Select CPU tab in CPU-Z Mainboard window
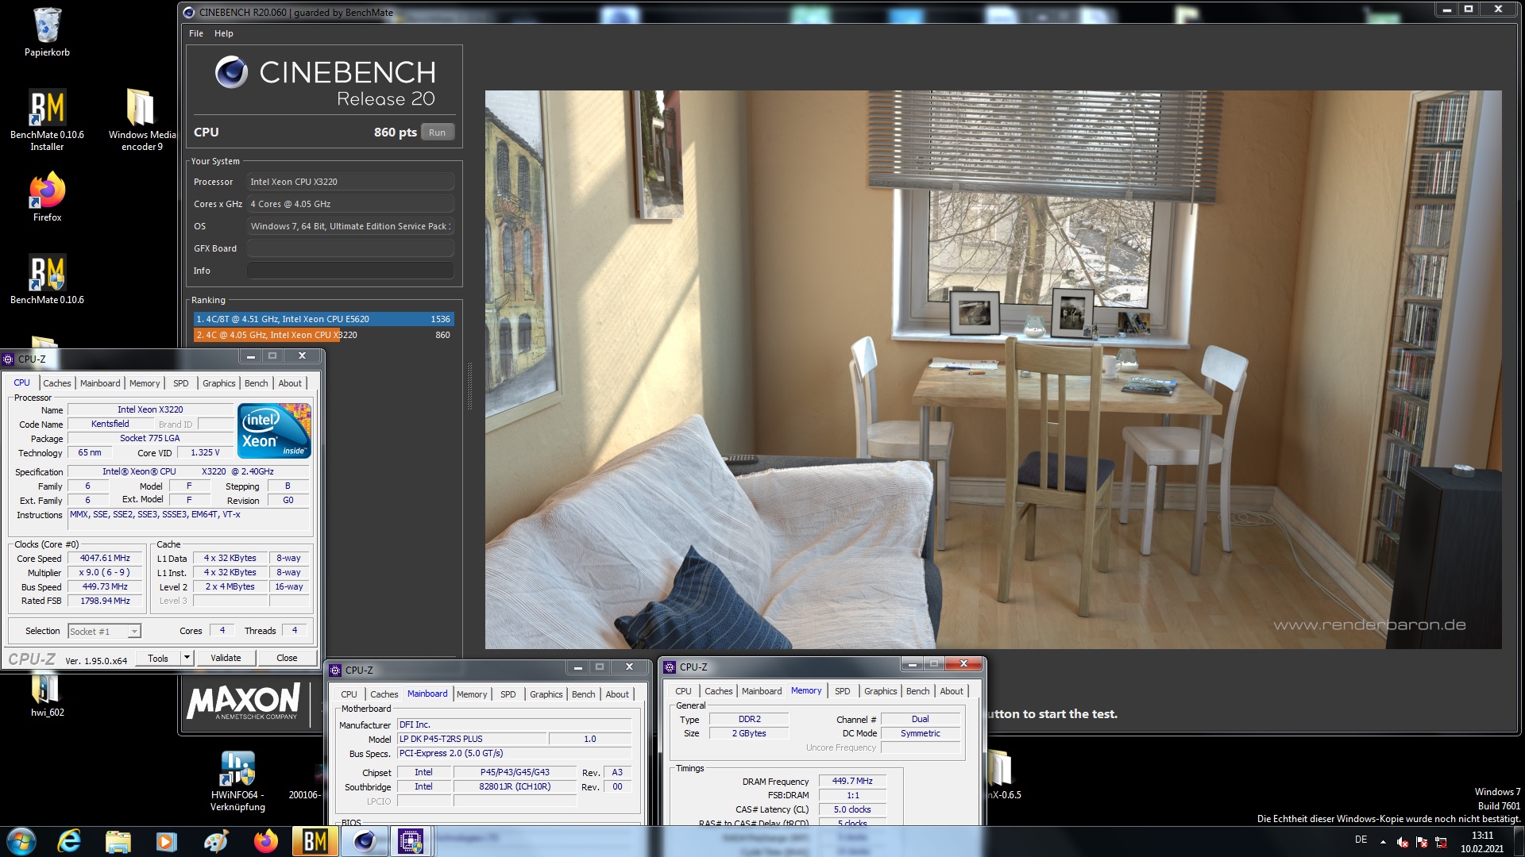 (x=349, y=694)
